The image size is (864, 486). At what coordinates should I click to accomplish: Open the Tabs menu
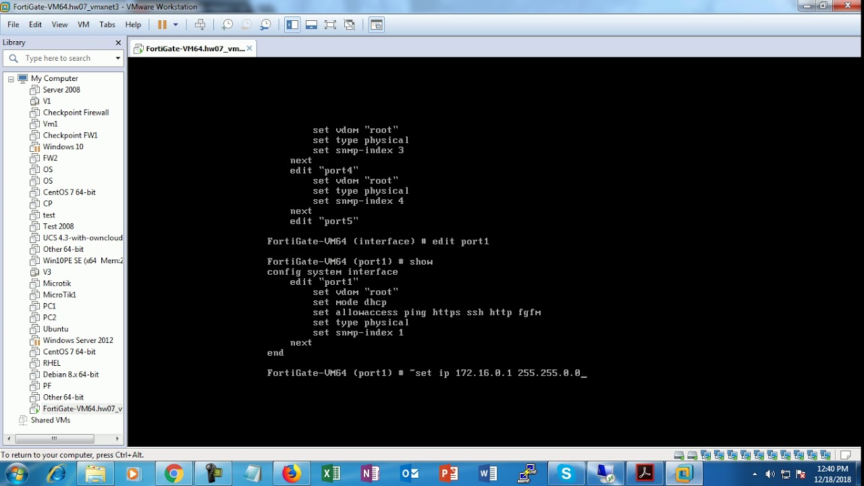pos(107,24)
